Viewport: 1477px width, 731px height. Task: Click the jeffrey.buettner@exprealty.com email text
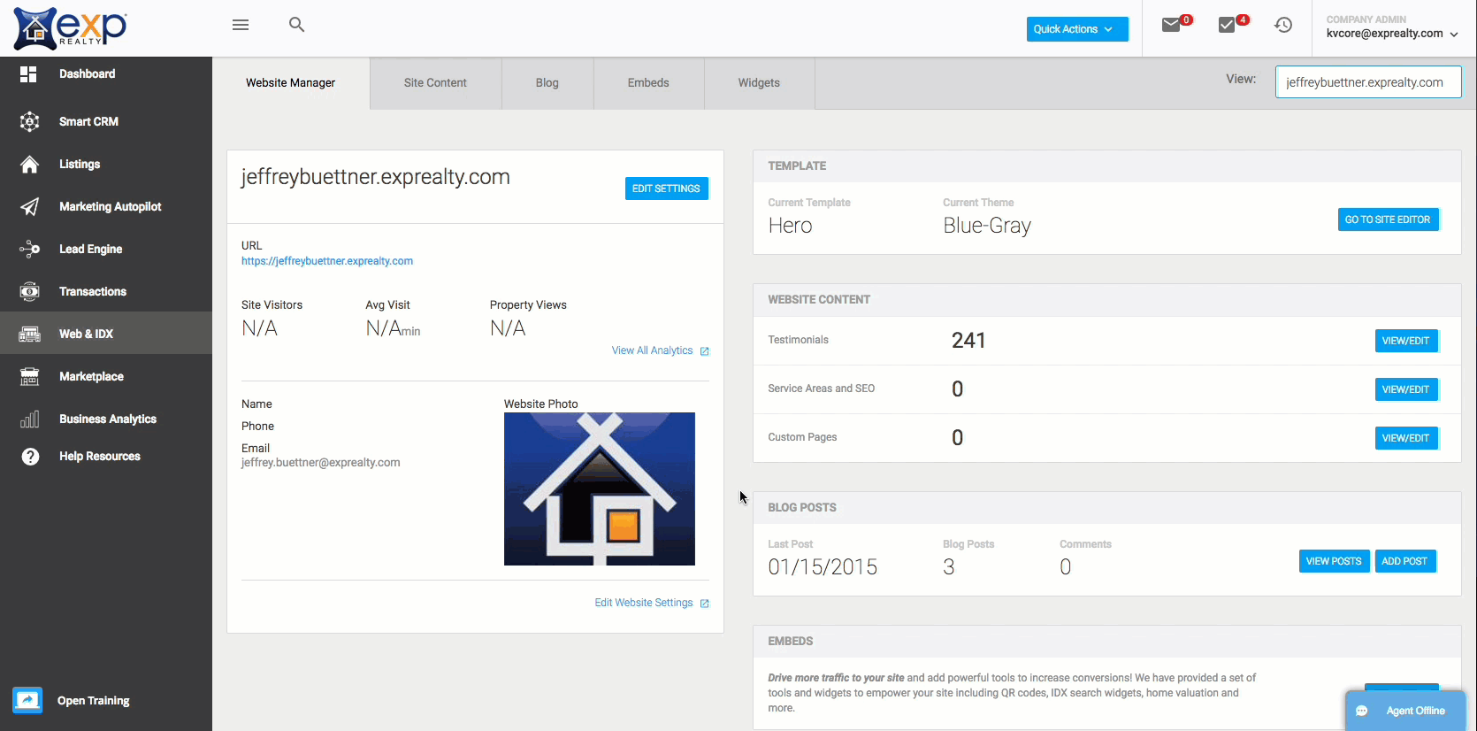tap(321, 463)
